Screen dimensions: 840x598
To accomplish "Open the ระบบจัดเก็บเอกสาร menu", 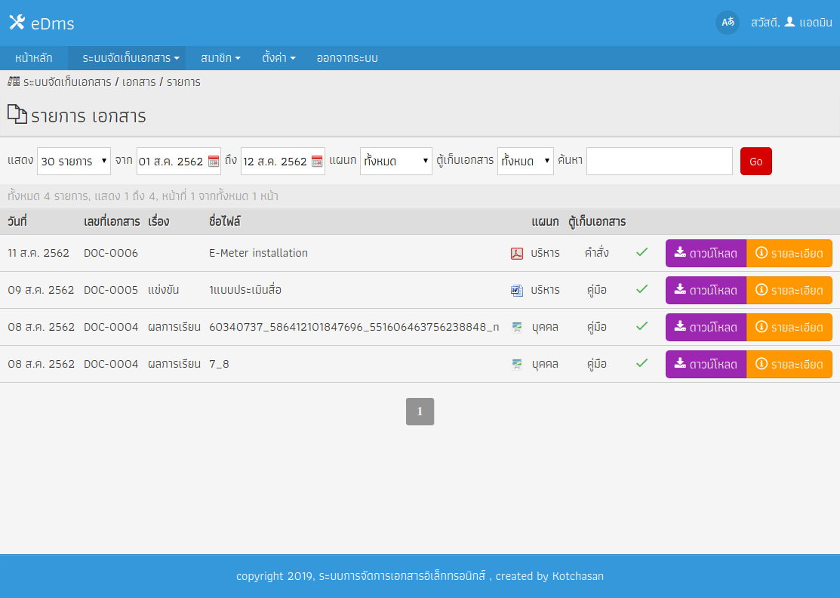I will (126, 57).
